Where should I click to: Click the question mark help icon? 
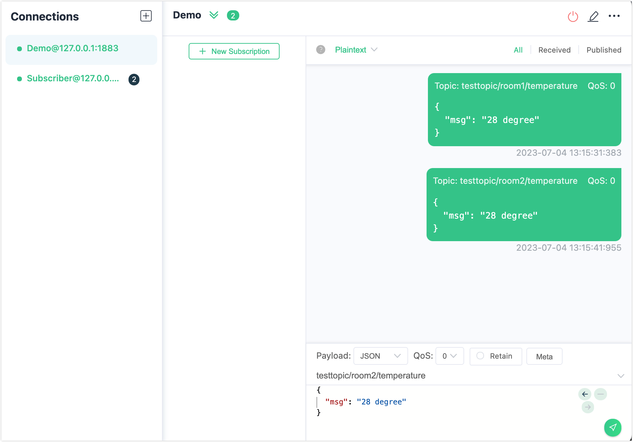[321, 50]
